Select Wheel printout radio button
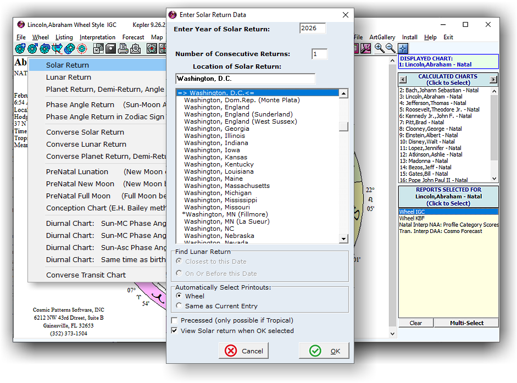517x383 pixels. tap(179, 296)
